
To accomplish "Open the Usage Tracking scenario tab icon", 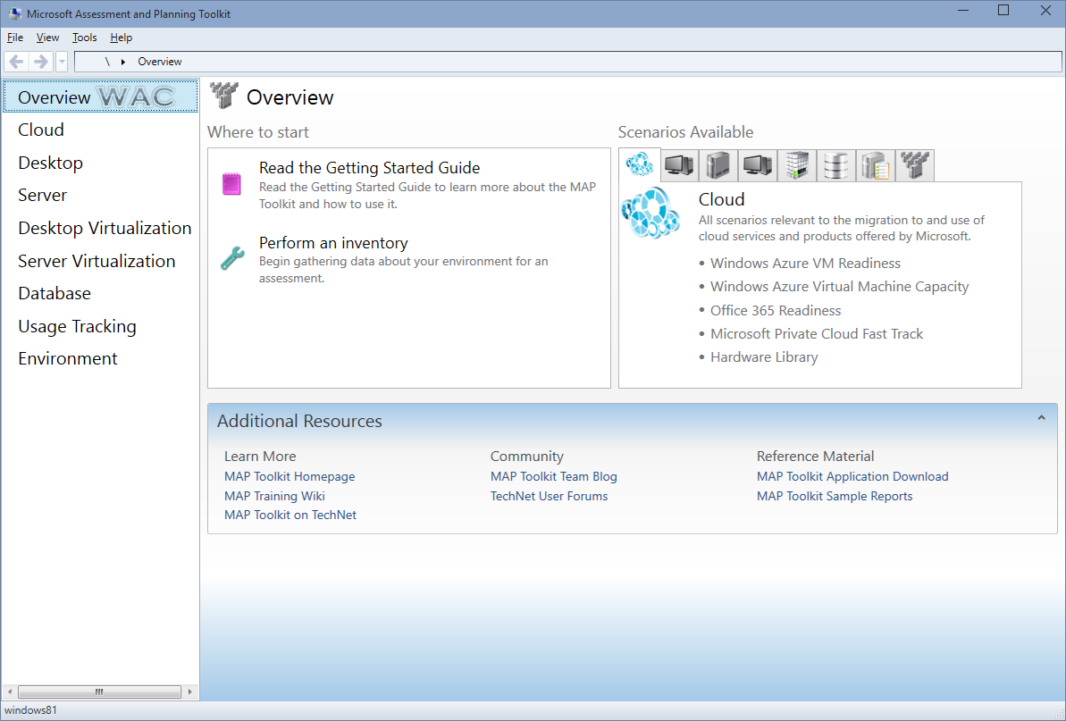I will point(876,165).
